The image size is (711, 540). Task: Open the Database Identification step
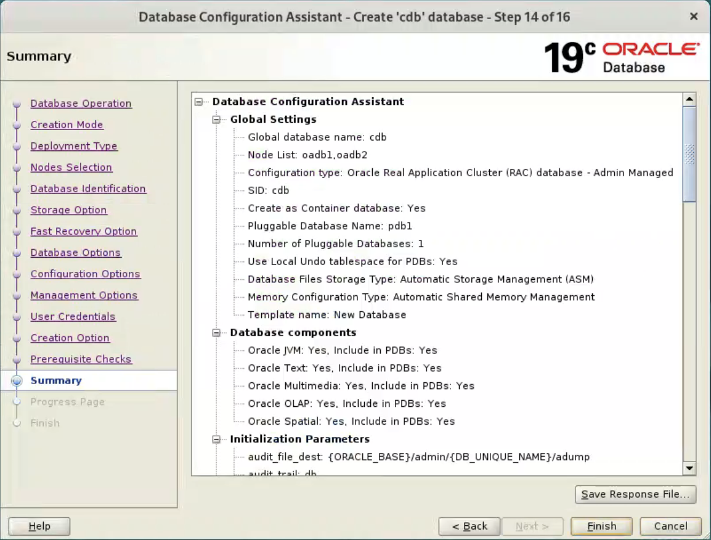pos(88,189)
